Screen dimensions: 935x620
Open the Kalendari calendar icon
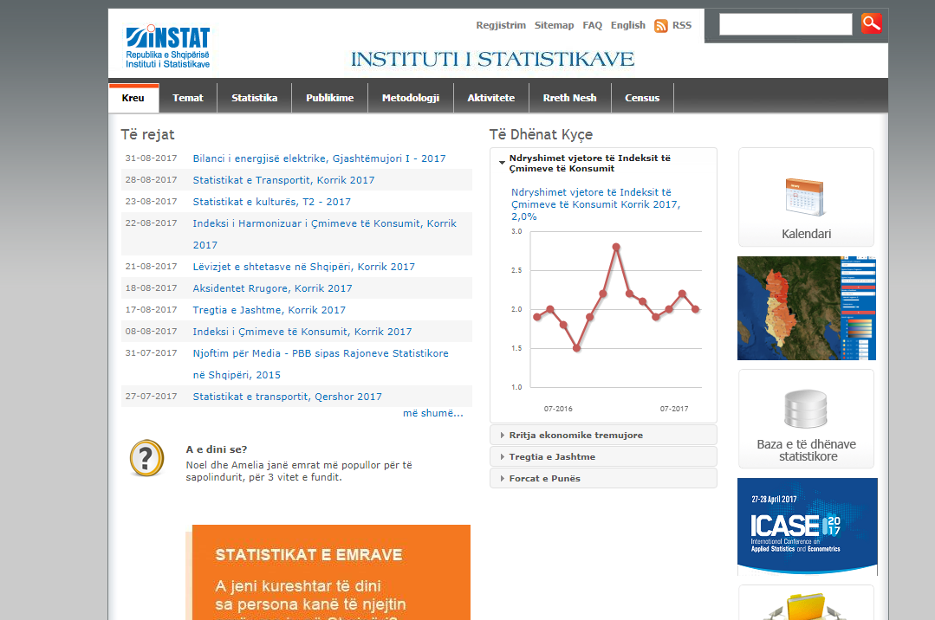tap(806, 197)
